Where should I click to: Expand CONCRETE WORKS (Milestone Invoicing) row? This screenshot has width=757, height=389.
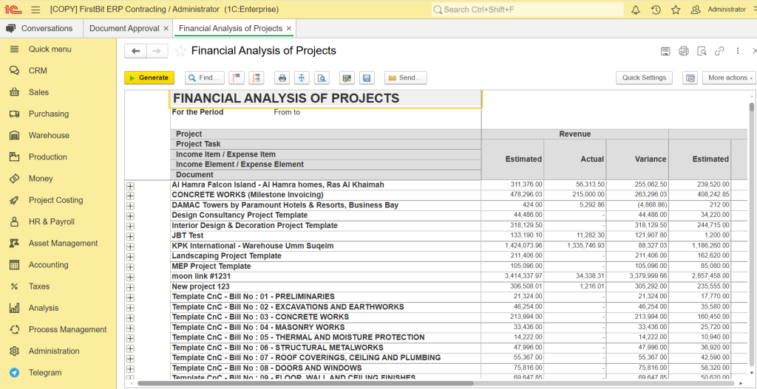[x=130, y=196]
